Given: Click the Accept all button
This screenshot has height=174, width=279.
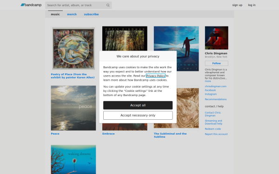Looking at the screenshot, I should 138,105.
